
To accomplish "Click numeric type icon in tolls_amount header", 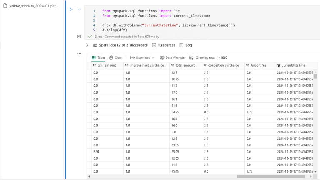I will coord(94,65).
